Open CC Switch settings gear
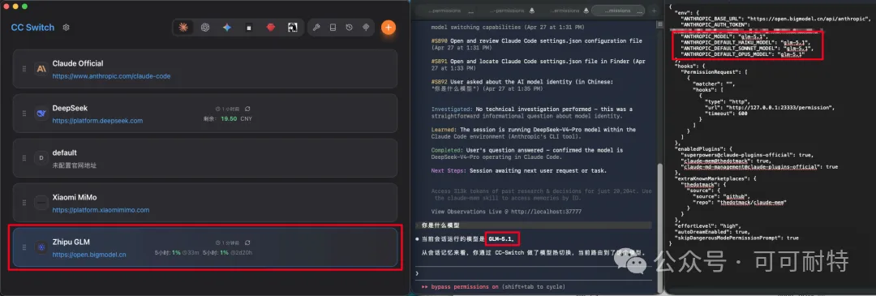 (x=67, y=28)
